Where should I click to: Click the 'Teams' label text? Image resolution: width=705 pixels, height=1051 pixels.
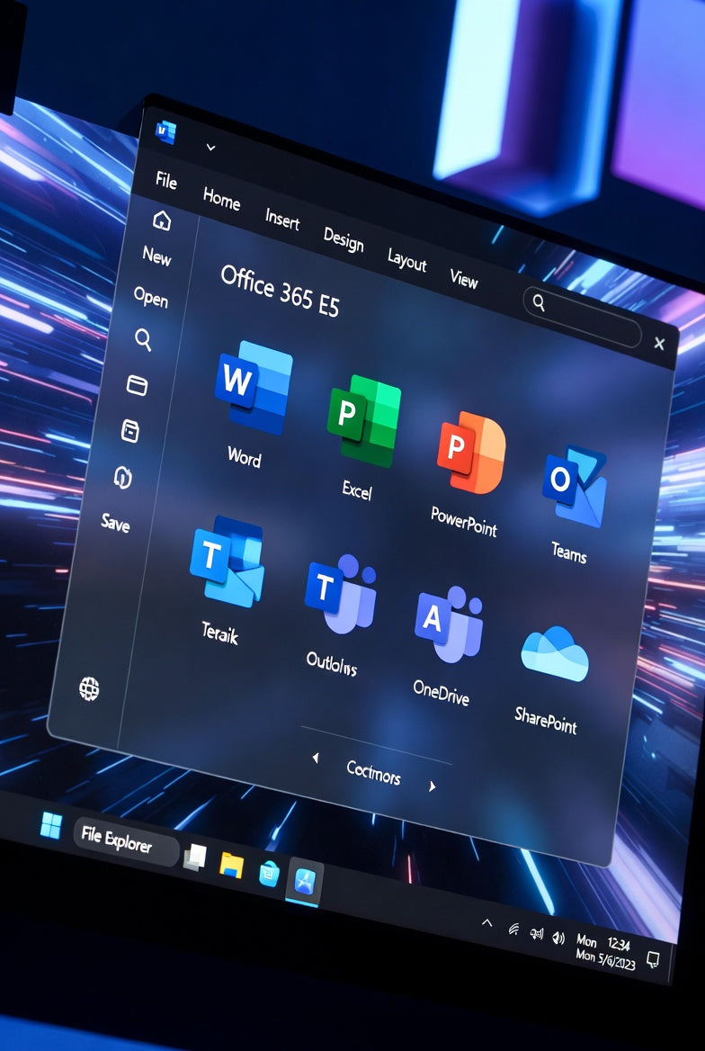[569, 552]
